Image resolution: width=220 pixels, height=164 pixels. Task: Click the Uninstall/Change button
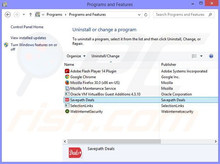(x=105, y=56)
